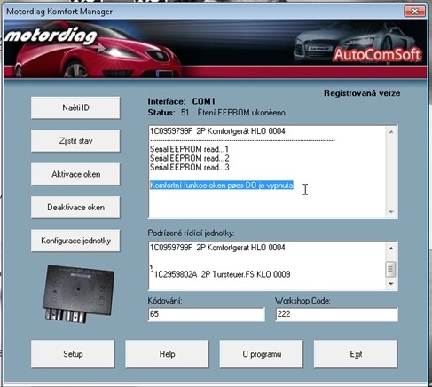
Task: Click 1C0959799F Komfortgerät line in log
Action: [x=217, y=131]
